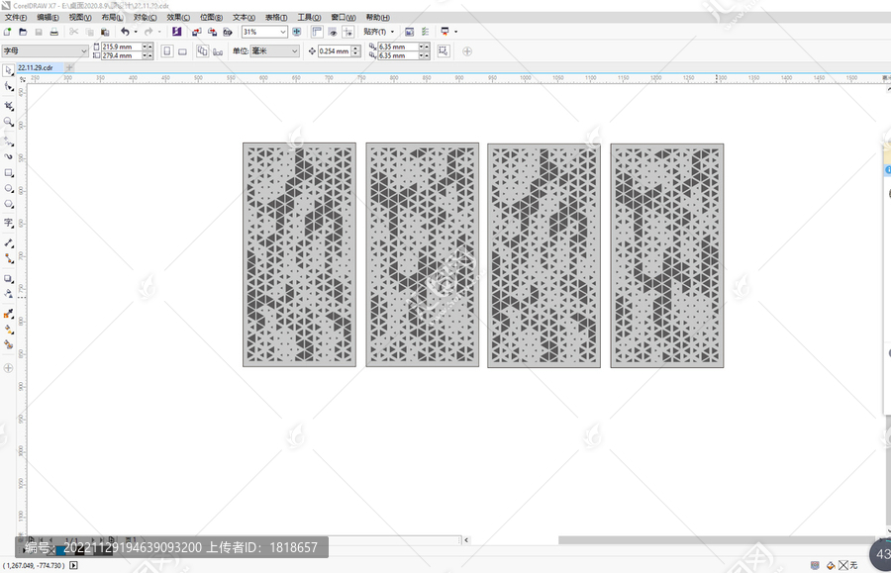Select the Freehand tool

[8, 141]
